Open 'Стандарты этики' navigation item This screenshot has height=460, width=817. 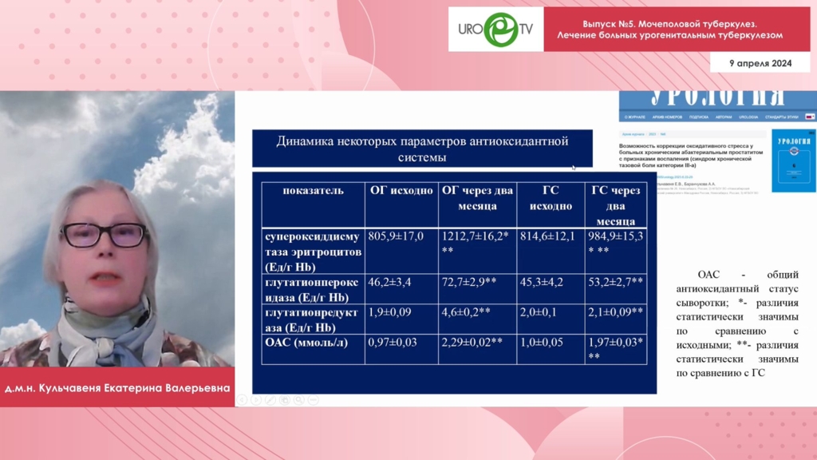tap(781, 117)
